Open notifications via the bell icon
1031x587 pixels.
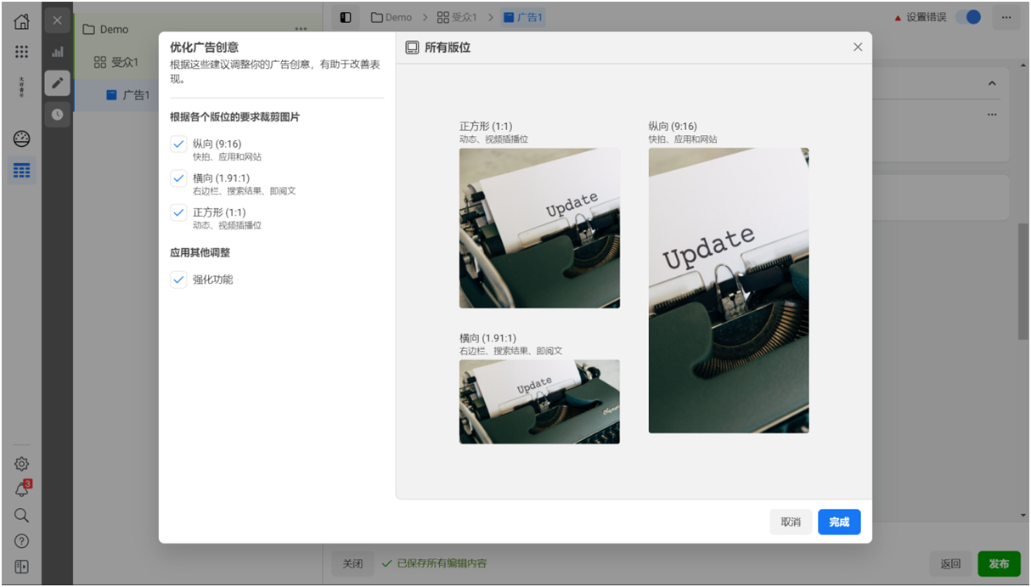21,489
